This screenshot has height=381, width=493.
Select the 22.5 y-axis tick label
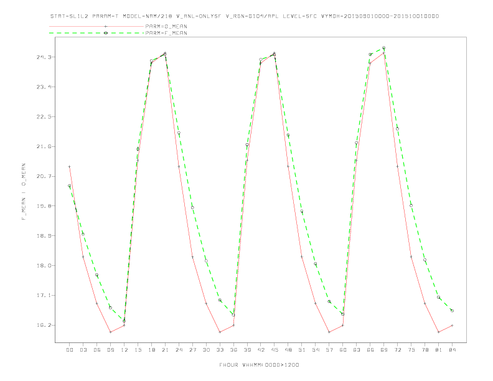(x=43, y=116)
